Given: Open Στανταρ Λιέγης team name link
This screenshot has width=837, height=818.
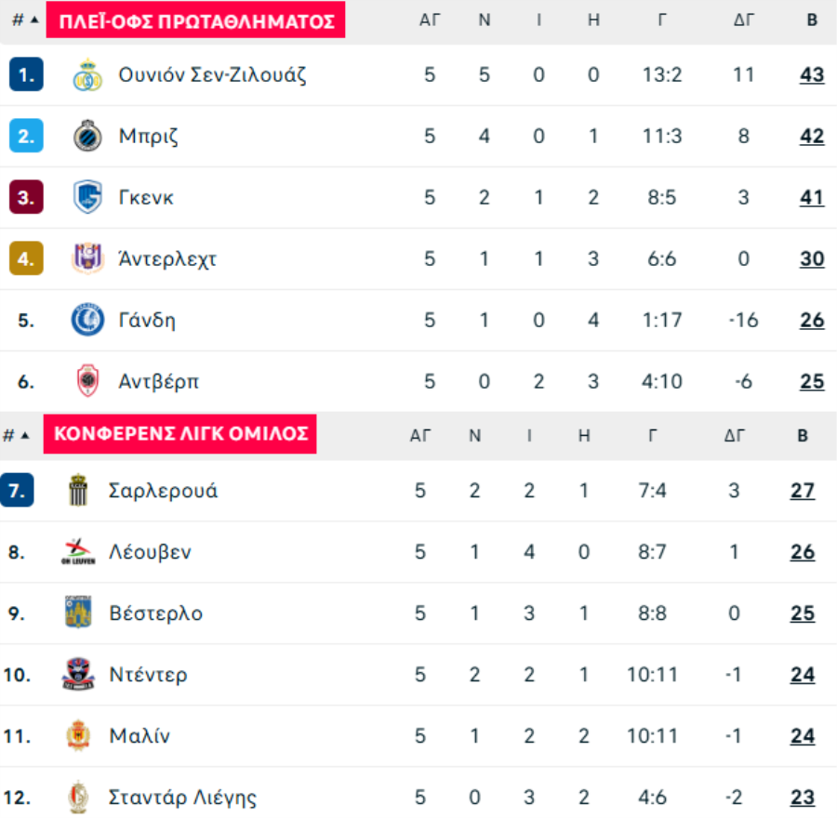Looking at the screenshot, I should tap(182, 798).
